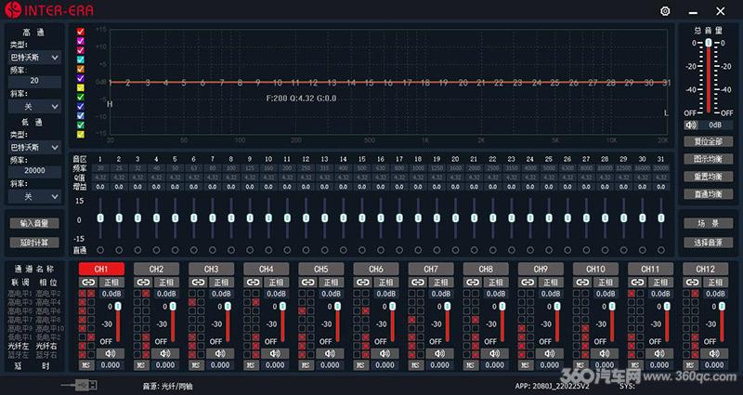Screen dimensions: 743x395
Task: Open the 低通 斜率 dropdown
Action: point(34,196)
